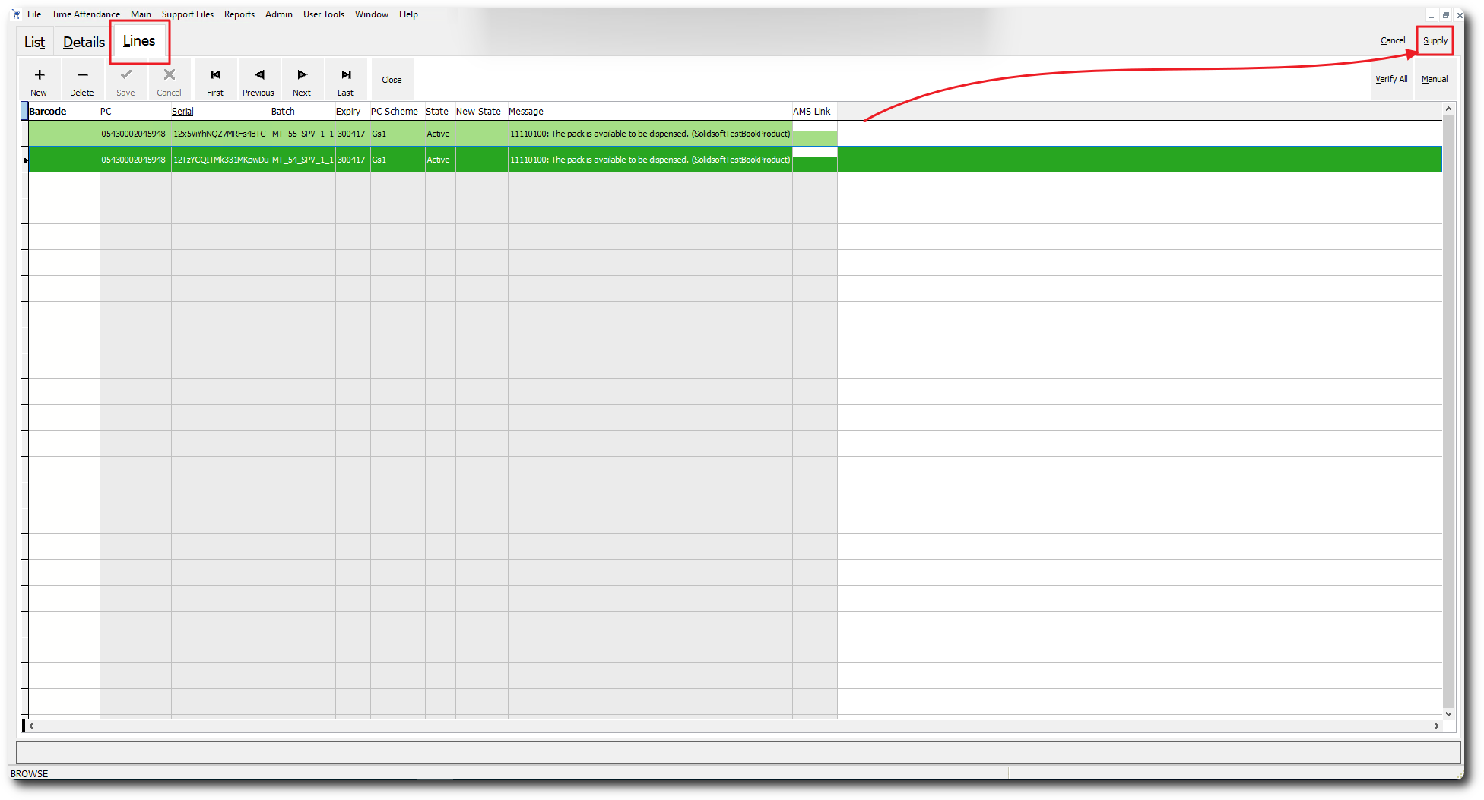The height and width of the screenshot is (800, 1484).
Task: Open the Main menu
Action: click(141, 14)
